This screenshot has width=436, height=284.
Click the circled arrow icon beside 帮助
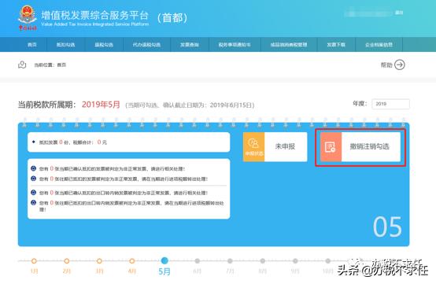[400, 65]
